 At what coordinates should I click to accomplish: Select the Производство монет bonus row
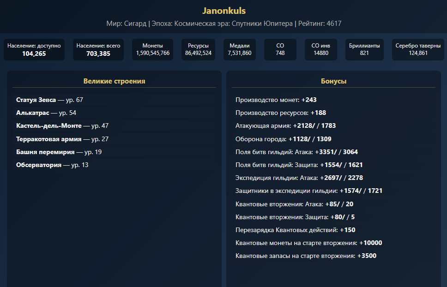(333, 100)
